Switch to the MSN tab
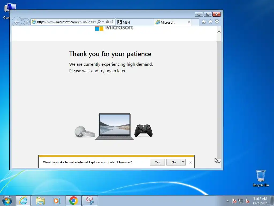 (135, 22)
